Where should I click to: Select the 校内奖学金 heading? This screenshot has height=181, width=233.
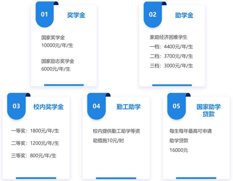pos(48,107)
